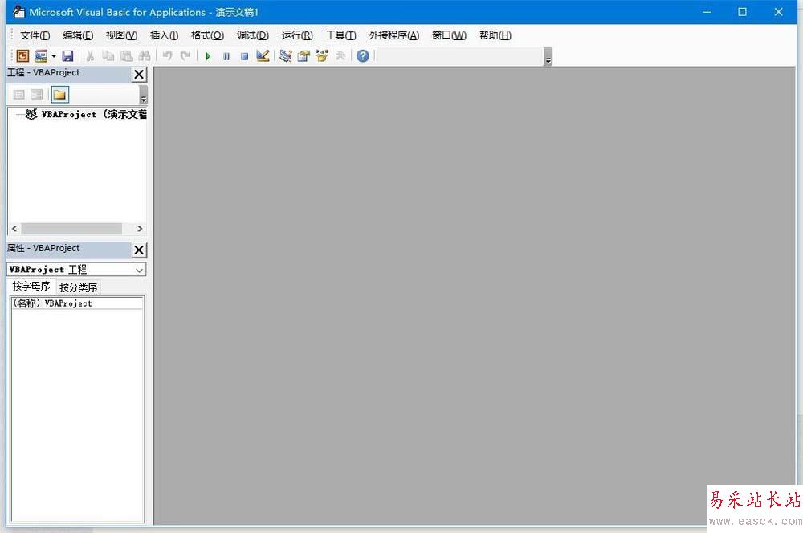Toggle Folders icon in project panel

(x=60, y=95)
